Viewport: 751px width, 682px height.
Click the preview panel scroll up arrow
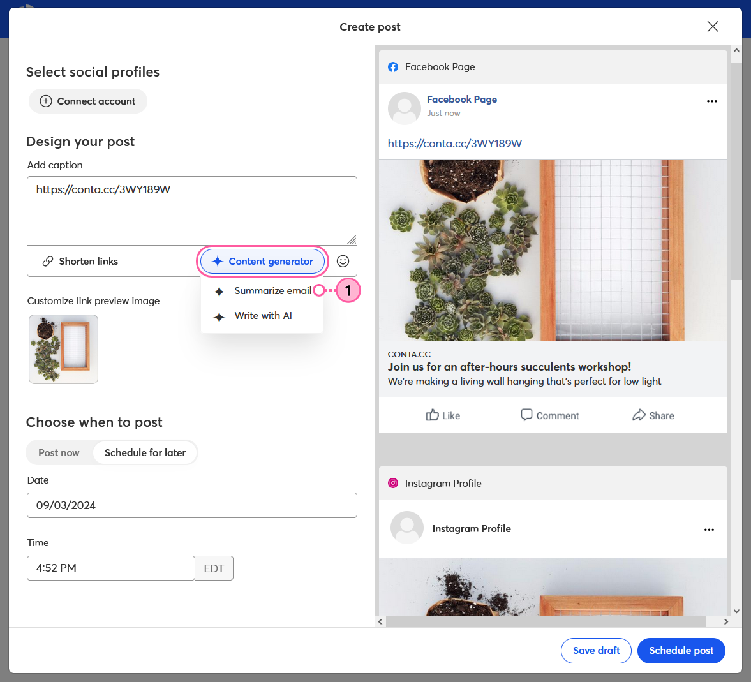point(736,50)
